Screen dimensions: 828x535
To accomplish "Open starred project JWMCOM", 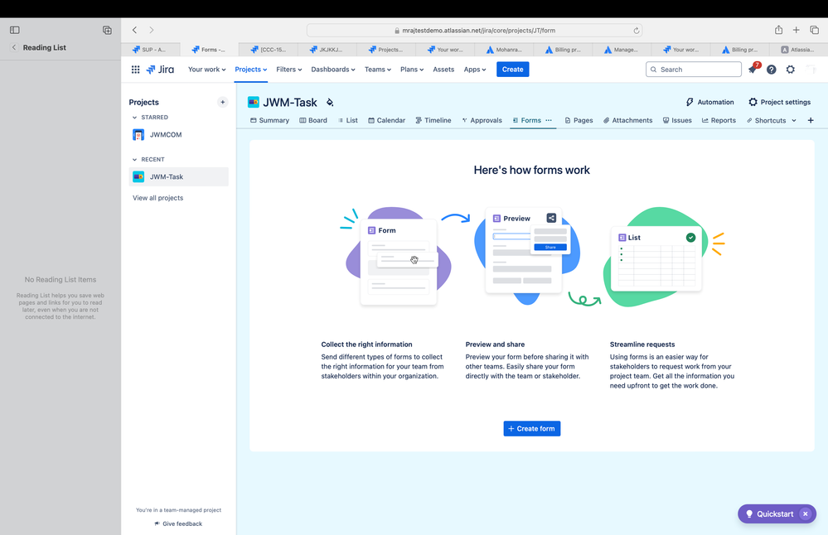I will tap(178, 134).
